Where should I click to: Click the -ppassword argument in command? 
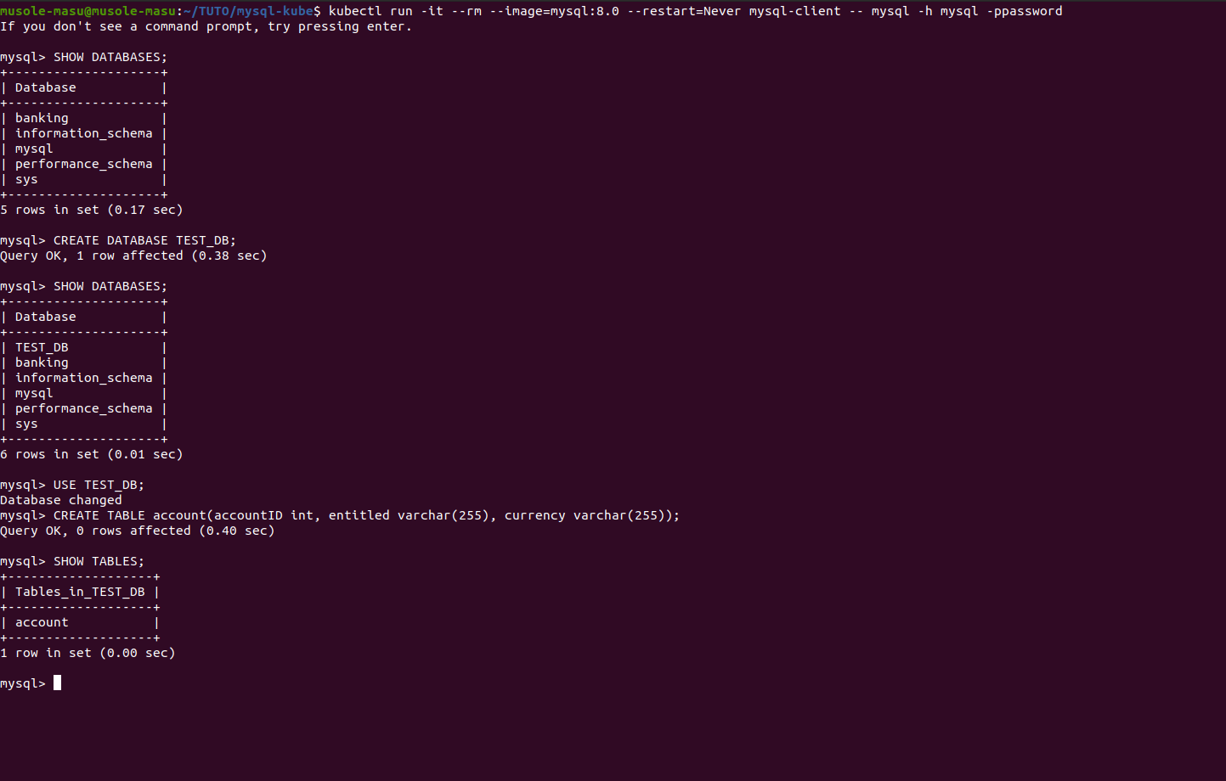coord(1024,11)
